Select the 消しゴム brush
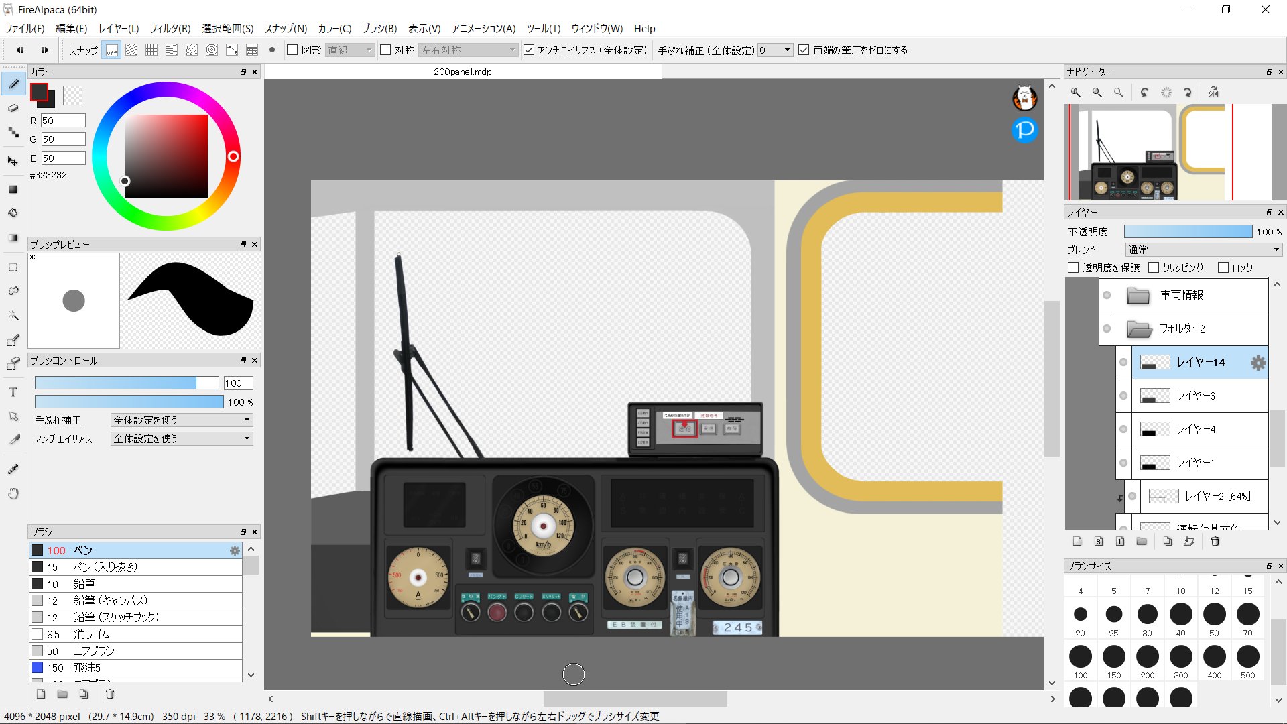The width and height of the screenshot is (1287, 724). (135, 634)
